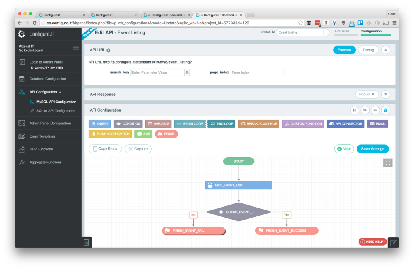This screenshot has height=269, width=414.
Task: Switch to the first Configure.IT browser tab
Action: pyautogui.click(x=62, y=15)
